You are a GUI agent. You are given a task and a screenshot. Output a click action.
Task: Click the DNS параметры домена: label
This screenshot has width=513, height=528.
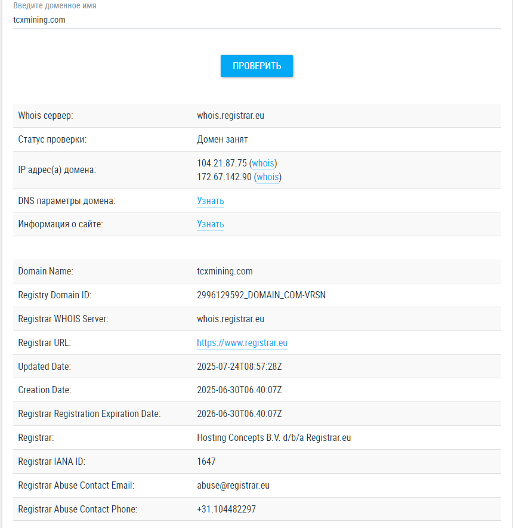pos(67,201)
